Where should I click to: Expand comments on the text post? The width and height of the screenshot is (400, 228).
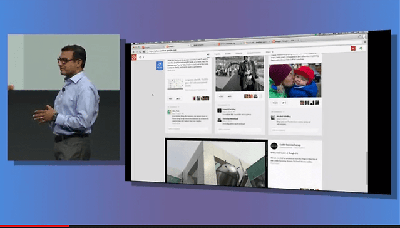coord(173,106)
